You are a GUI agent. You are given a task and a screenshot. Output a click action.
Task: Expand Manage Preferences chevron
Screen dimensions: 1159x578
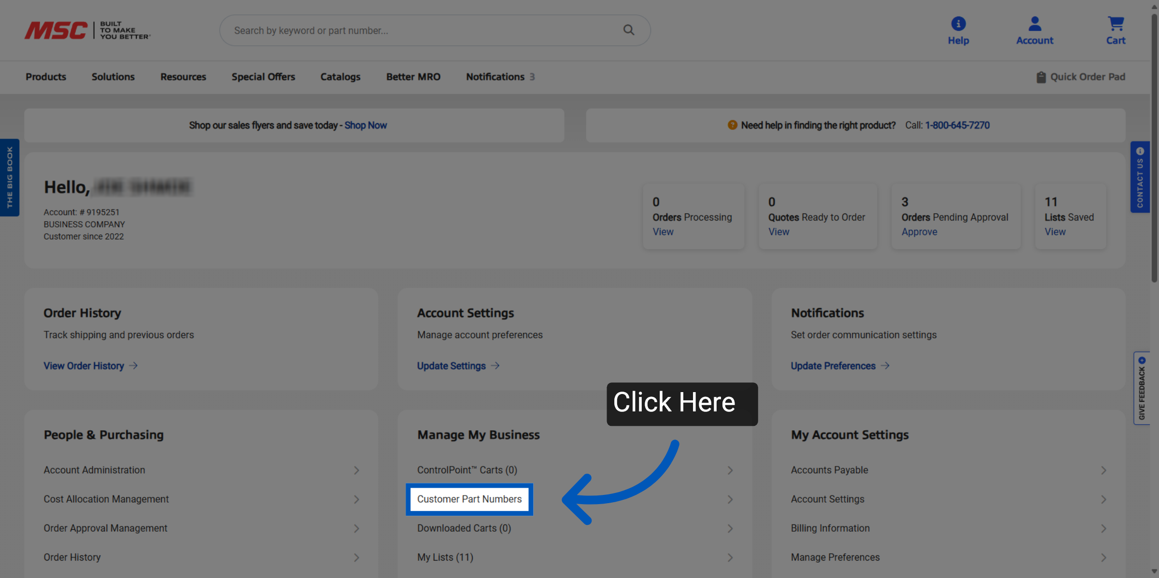pyautogui.click(x=1103, y=557)
